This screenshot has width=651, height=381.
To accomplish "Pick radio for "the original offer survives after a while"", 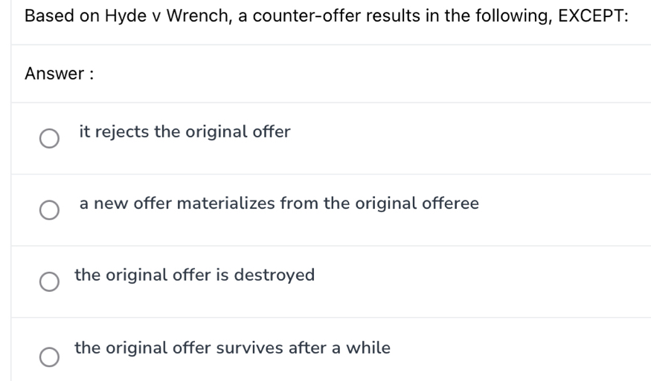I will click(x=50, y=356).
